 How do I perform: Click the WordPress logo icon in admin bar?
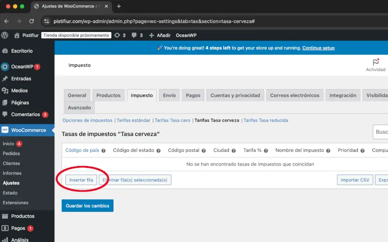(x=5, y=35)
